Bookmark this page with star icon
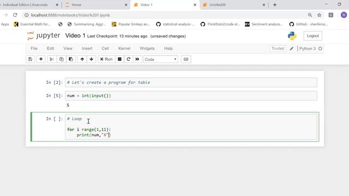The image size is (349, 196). (x=319, y=15)
